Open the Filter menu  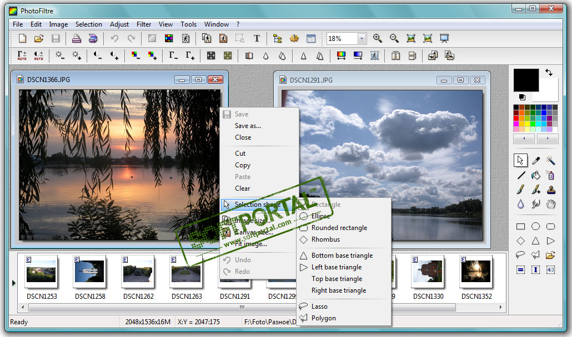(144, 24)
